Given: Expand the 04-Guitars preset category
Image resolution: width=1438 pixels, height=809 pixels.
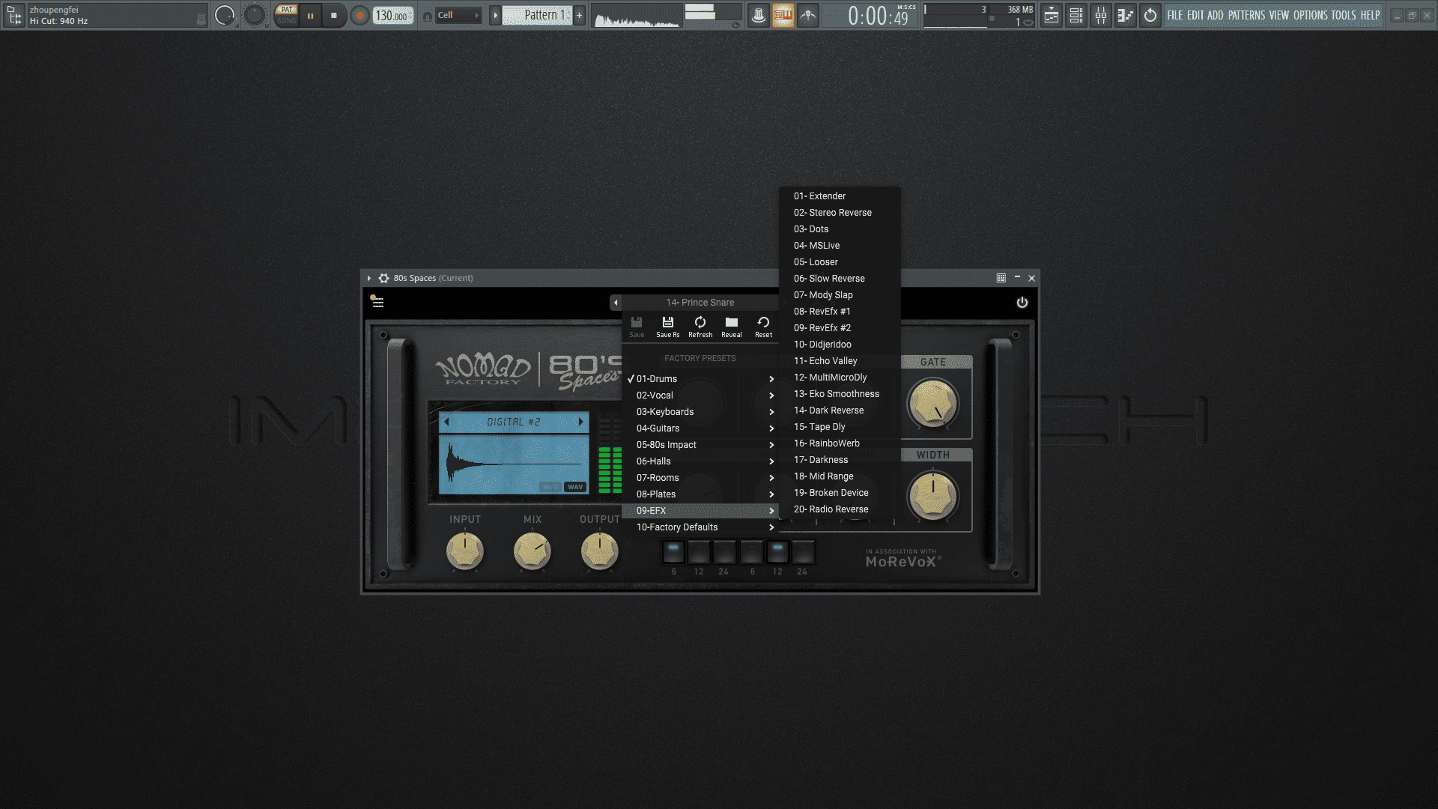Looking at the screenshot, I should click(700, 428).
